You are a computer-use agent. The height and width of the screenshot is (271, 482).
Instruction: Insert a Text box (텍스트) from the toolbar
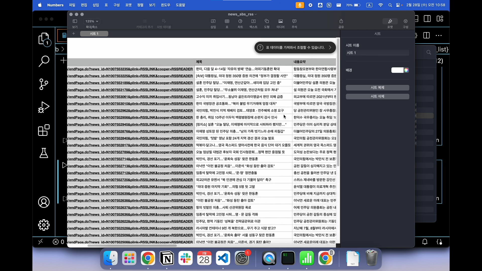[253, 21]
